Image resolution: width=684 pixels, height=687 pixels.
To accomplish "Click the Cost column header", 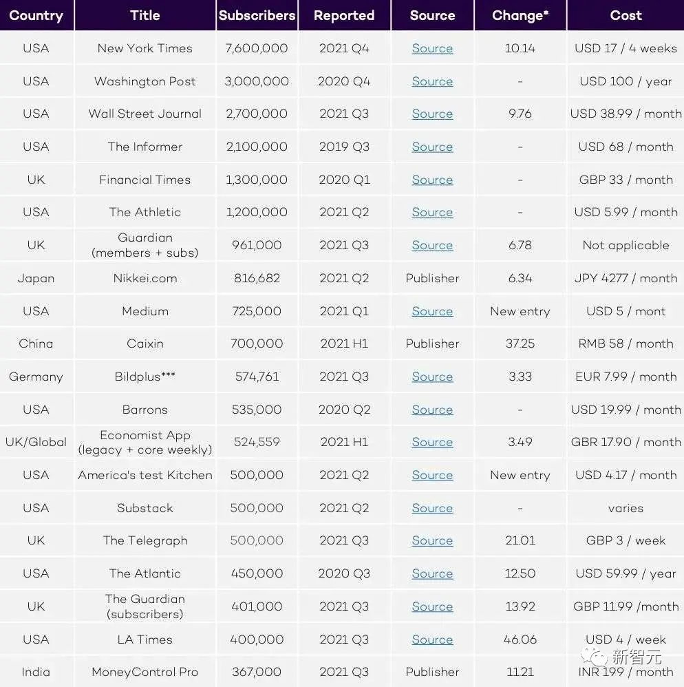I will (626, 15).
